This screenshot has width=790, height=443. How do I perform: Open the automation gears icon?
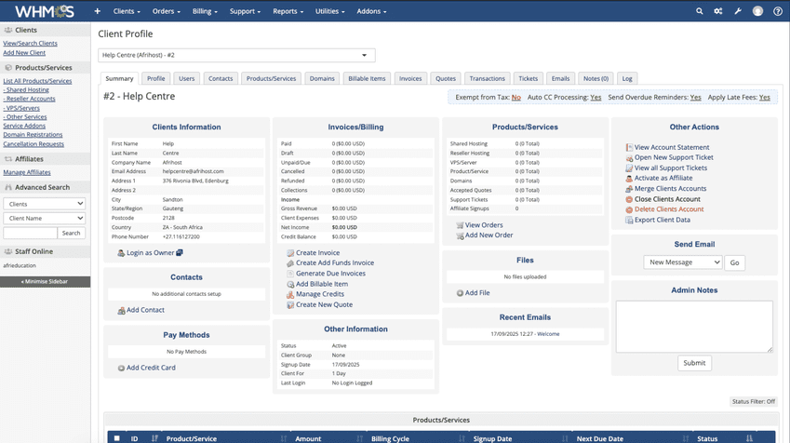718,11
